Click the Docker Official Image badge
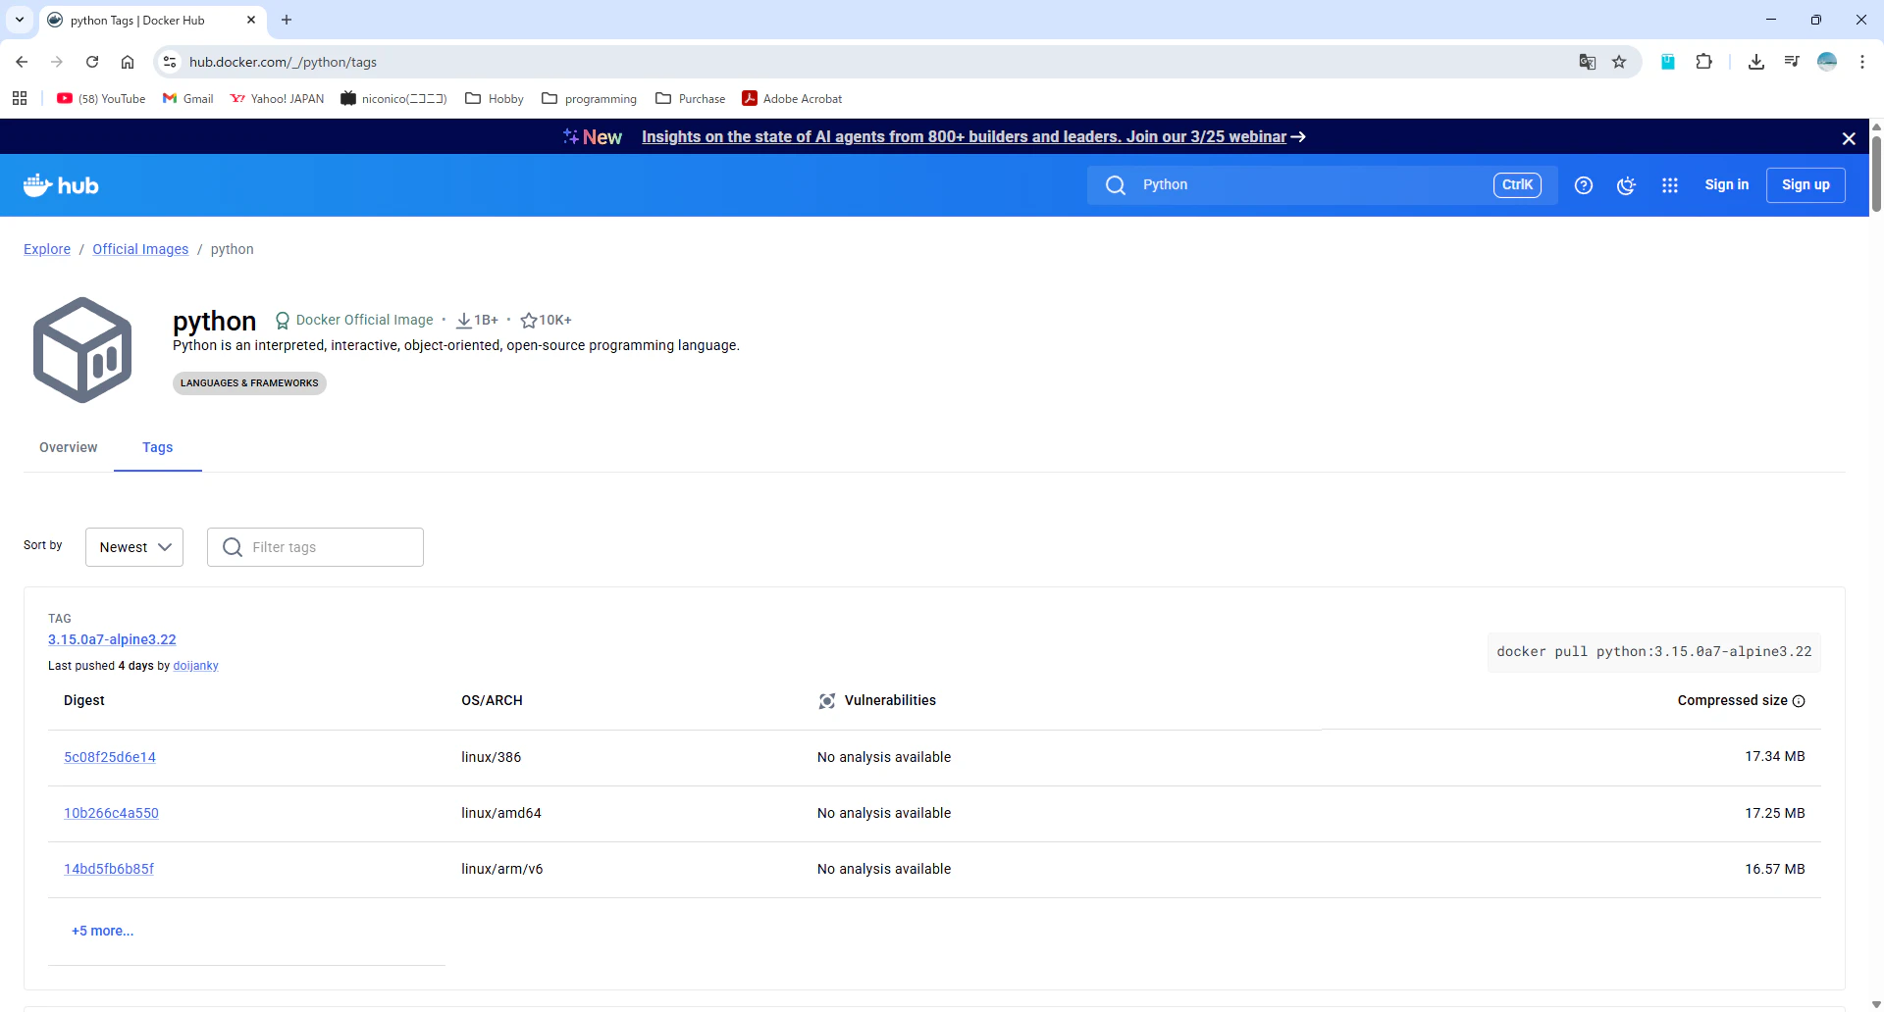This screenshot has height=1012, width=1884. tap(353, 320)
